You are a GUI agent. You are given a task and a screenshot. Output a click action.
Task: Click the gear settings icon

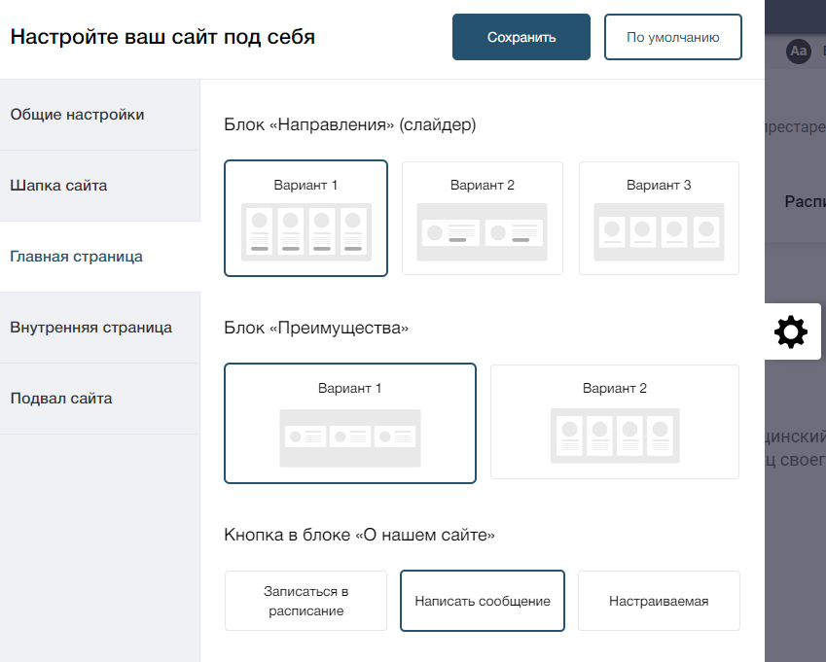(791, 332)
